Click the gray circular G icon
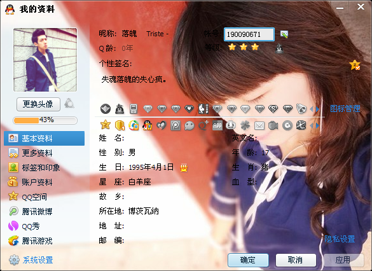 click(x=287, y=125)
